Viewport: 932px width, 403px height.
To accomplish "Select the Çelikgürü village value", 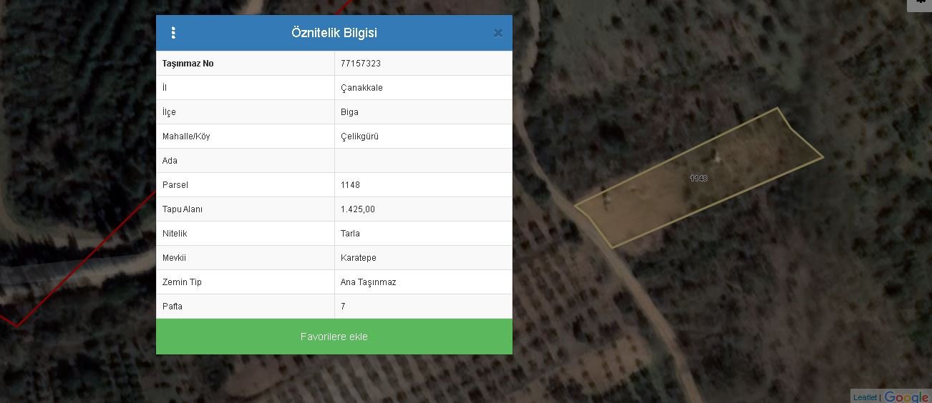I will pos(359,136).
